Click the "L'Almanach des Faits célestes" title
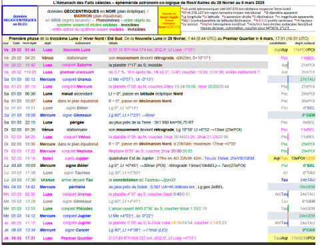The height and width of the screenshot is (245, 320). [82, 3]
